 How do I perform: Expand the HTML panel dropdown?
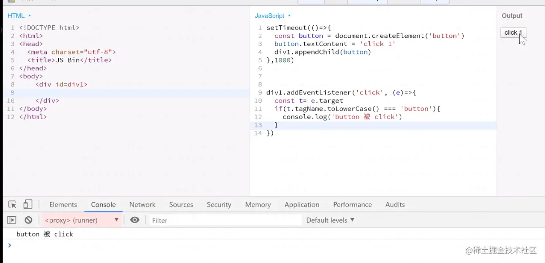click(x=19, y=16)
